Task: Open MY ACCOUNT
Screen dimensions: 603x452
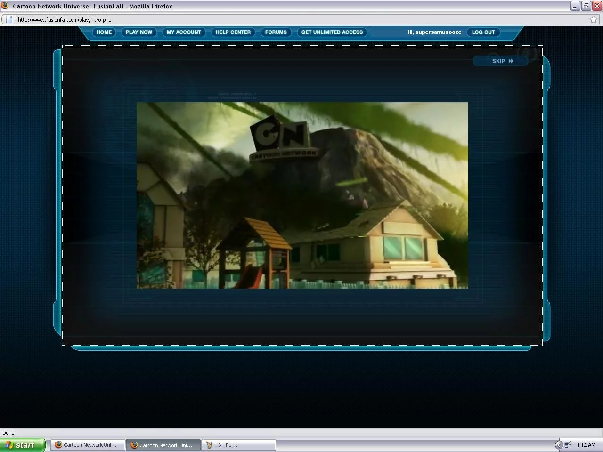Action: click(184, 32)
